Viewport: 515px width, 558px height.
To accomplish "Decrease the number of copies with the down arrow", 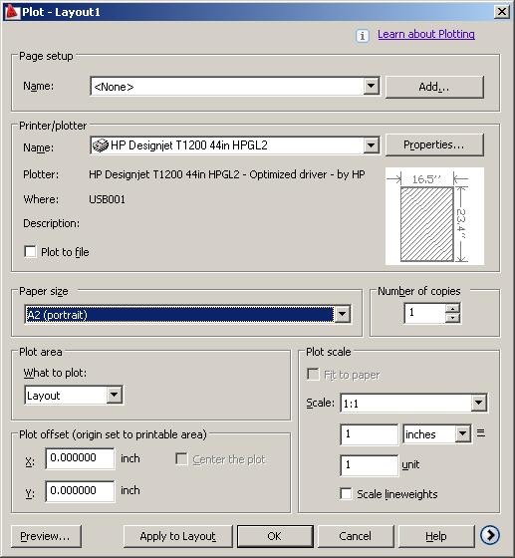I will click(452, 318).
